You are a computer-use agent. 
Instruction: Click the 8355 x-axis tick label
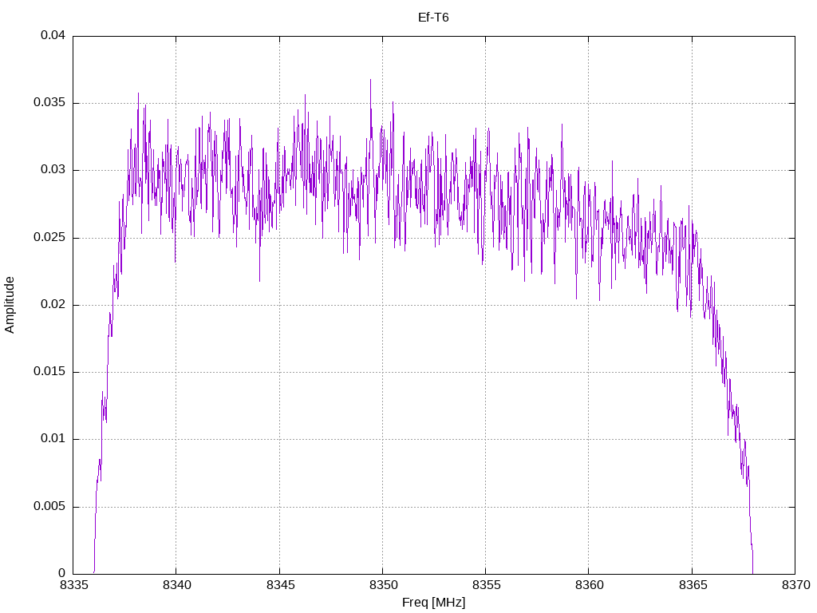pos(486,585)
